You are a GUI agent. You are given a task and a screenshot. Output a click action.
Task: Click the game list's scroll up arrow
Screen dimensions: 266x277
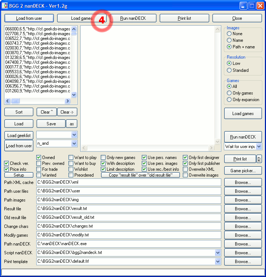74,29
